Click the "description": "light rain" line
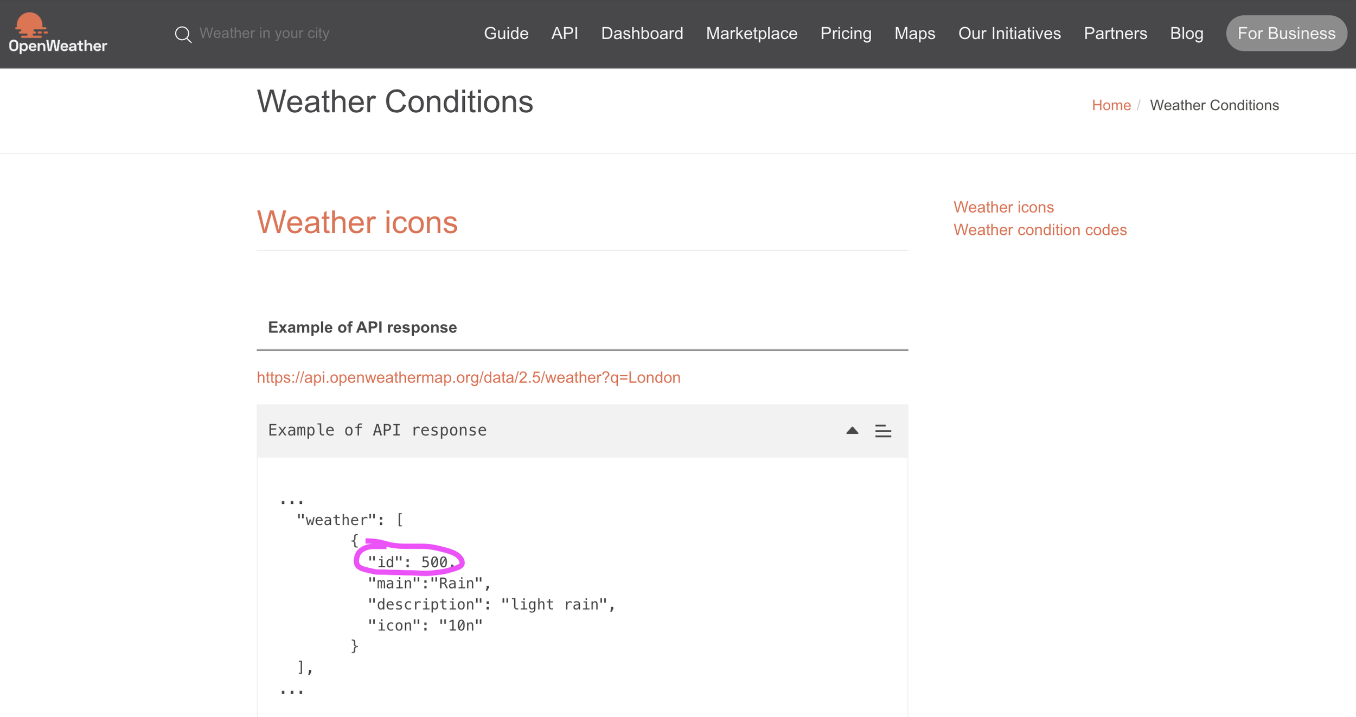 (x=491, y=604)
